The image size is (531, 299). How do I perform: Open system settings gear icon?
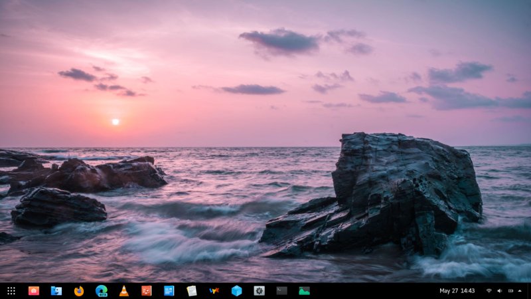[259, 291]
